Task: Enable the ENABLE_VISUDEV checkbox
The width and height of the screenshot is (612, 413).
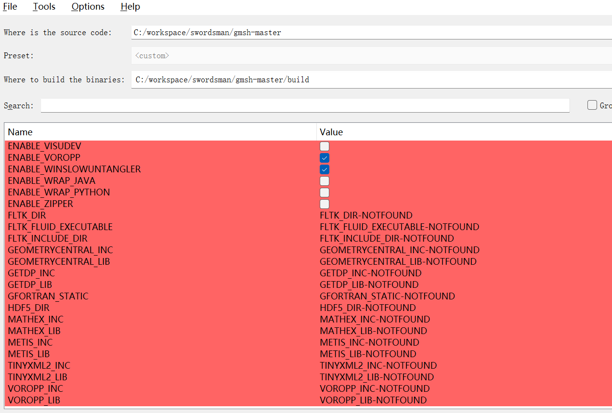Action: pyautogui.click(x=325, y=146)
